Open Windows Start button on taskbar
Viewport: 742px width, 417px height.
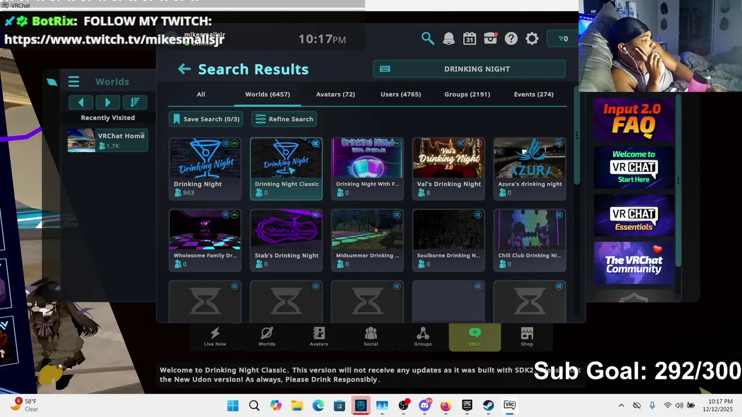[x=233, y=405]
